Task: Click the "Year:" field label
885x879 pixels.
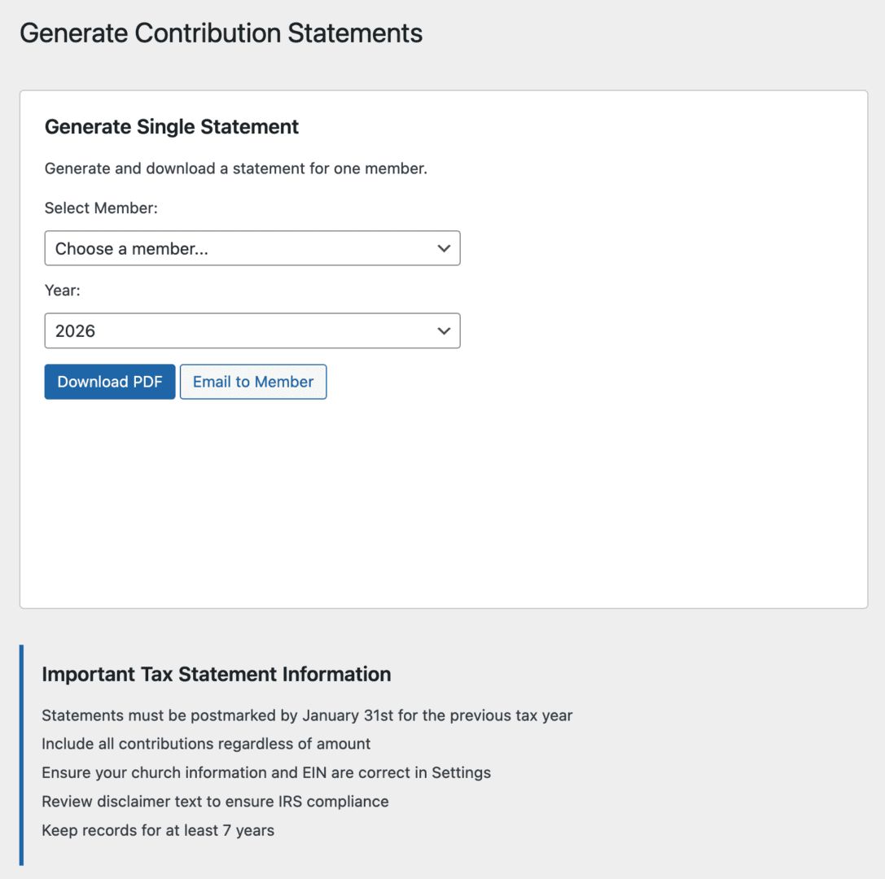Action: [x=63, y=290]
